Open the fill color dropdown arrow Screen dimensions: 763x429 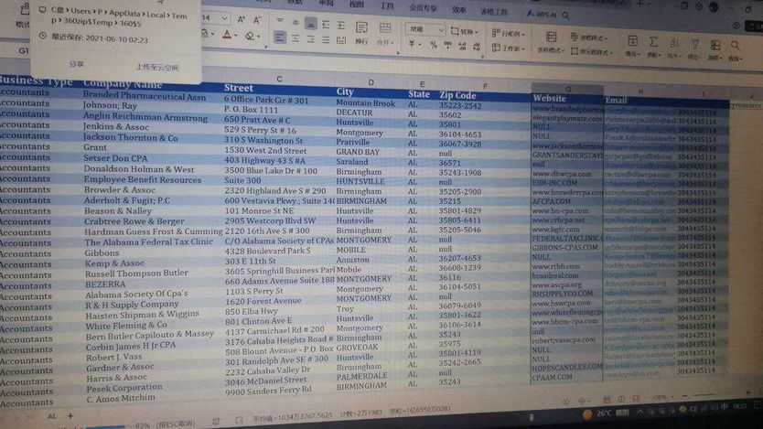213,34
